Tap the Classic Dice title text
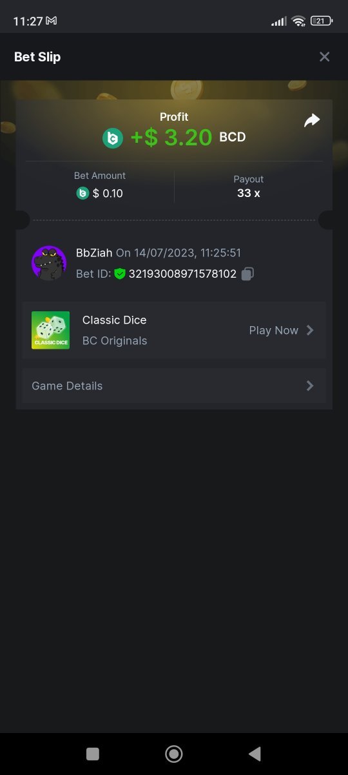 pos(115,320)
